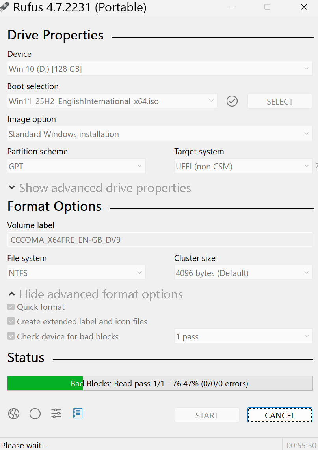Uncheck Create extended label and icon files

[x=11, y=321]
